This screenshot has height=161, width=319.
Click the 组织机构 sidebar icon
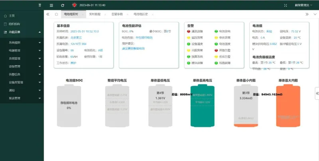click(6, 24)
